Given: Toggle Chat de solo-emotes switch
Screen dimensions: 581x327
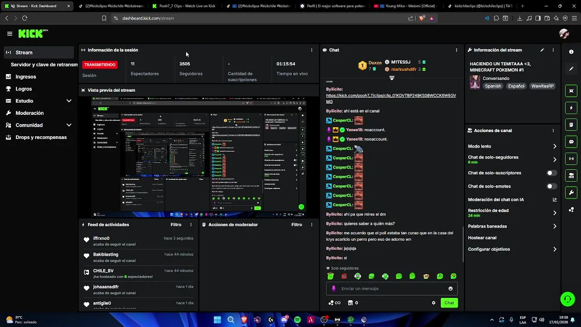Looking at the screenshot, I should click(x=551, y=186).
